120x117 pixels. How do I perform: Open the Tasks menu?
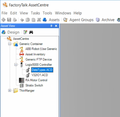(x=36, y=13)
